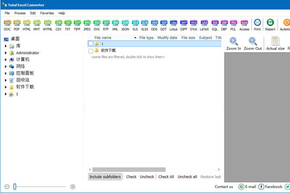290x193 pixels.
Task: Expand the 控制面板 tree node
Action: [x=5, y=73]
